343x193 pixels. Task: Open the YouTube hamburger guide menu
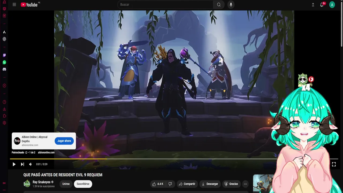(x=14, y=5)
